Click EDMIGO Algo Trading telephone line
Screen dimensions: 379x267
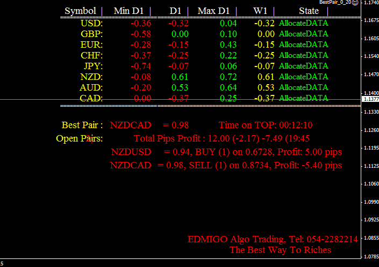pos(273,239)
